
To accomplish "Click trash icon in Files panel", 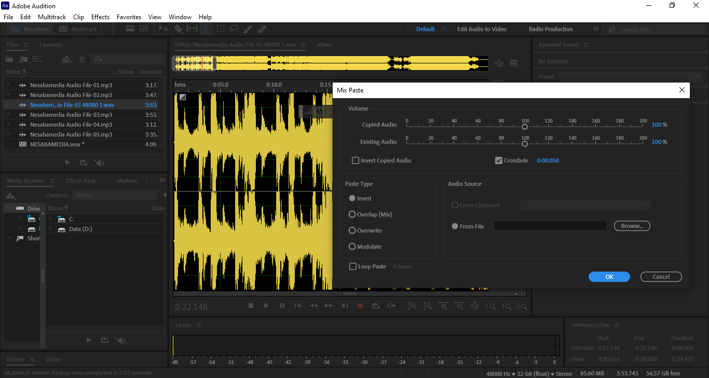I will [x=82, y=59].
